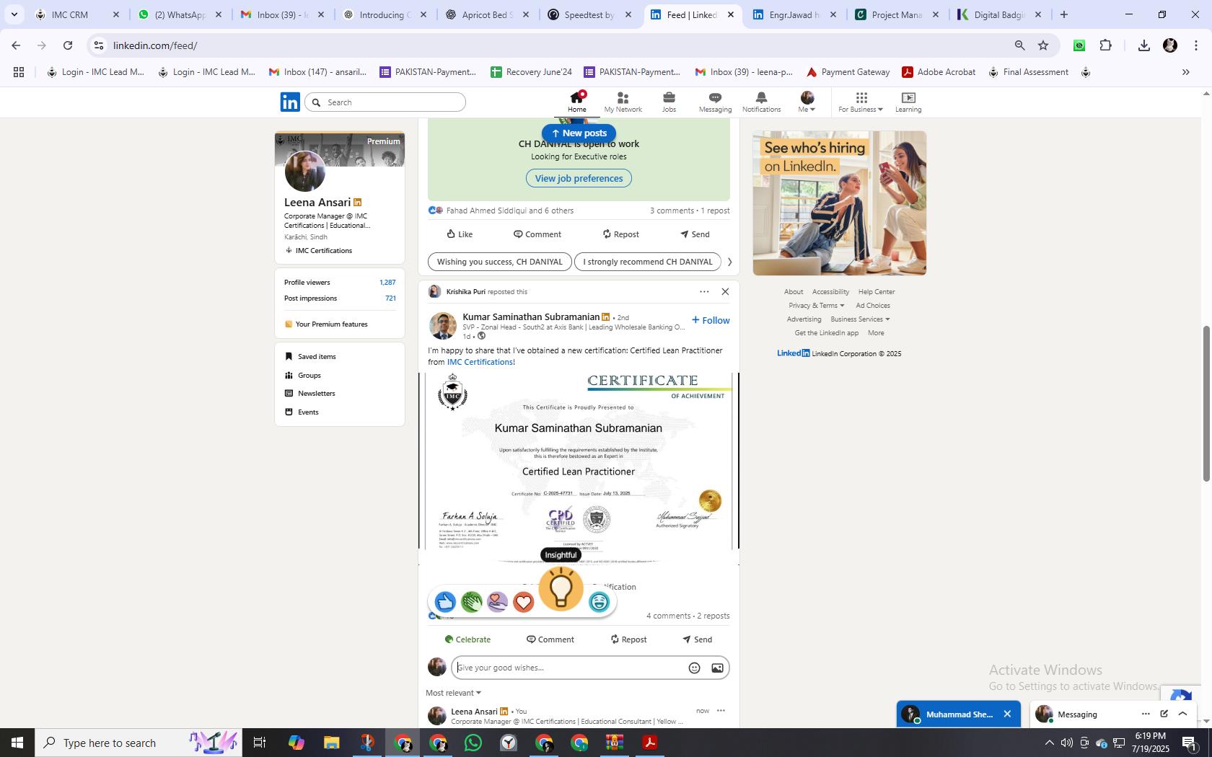The width and height of the screenshot is (1212, 757).
Task: Click View job preferences button
Action: [x=579, y=178]
